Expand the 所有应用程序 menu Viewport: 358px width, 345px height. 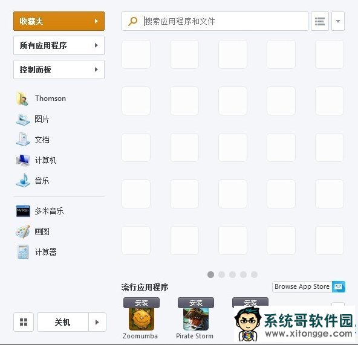[x=59, y=45]
